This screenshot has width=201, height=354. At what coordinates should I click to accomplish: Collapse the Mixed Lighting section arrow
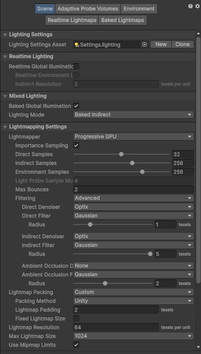pyautogui.click(x=5, y=96)
